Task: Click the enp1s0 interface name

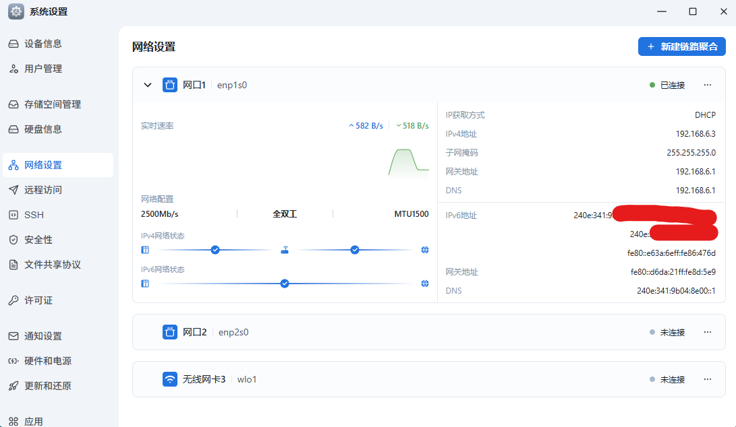Action: point(232,85)
